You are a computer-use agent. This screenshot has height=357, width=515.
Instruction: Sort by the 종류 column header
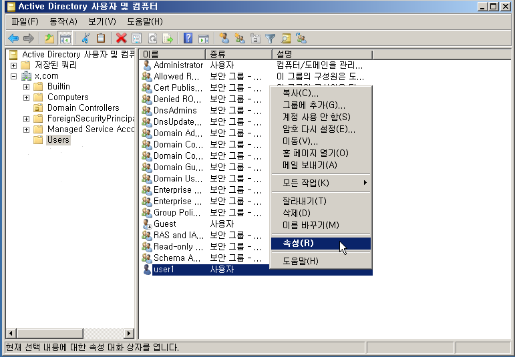[x=238, y=54]
